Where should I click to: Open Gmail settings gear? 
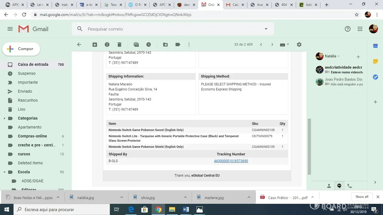click(299, 45)
